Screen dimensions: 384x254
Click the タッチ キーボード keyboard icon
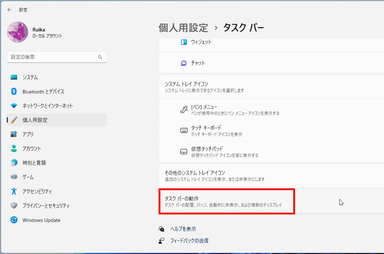[184, 130]
